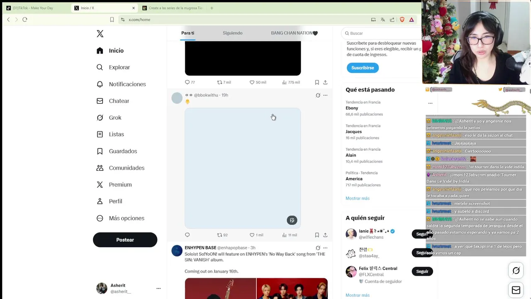
Task: Close the Inicio / X browser tab
Action: click(x=134, y=8)
